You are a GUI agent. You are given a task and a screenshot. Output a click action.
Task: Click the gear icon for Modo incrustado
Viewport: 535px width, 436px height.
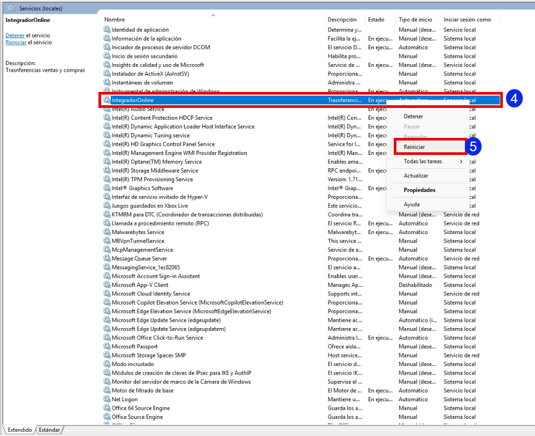pos(107,364)
